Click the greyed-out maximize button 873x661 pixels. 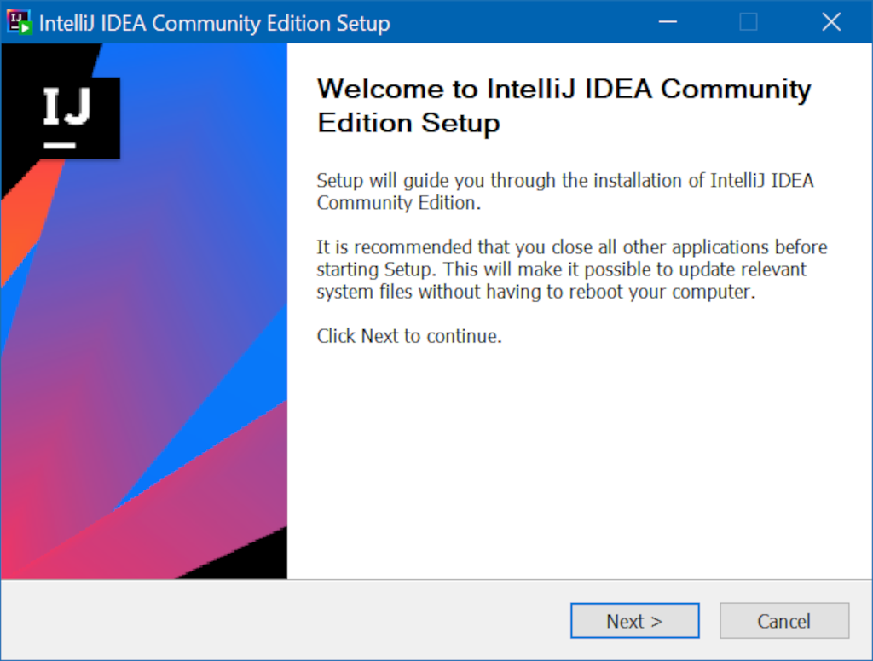pyautogui.click(x=749, y=22)
